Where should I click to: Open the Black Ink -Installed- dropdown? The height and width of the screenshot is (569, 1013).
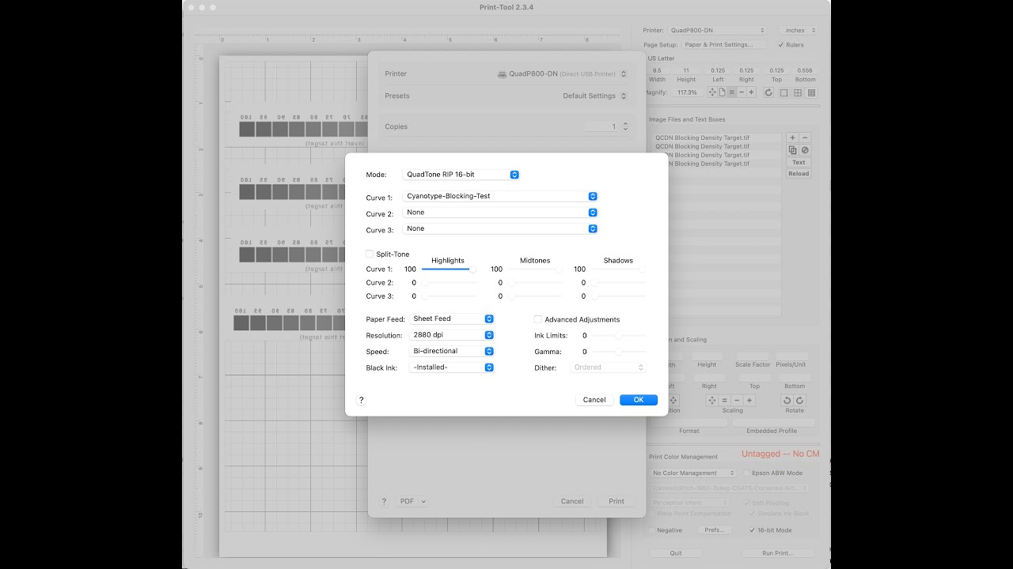click(452, 367)
